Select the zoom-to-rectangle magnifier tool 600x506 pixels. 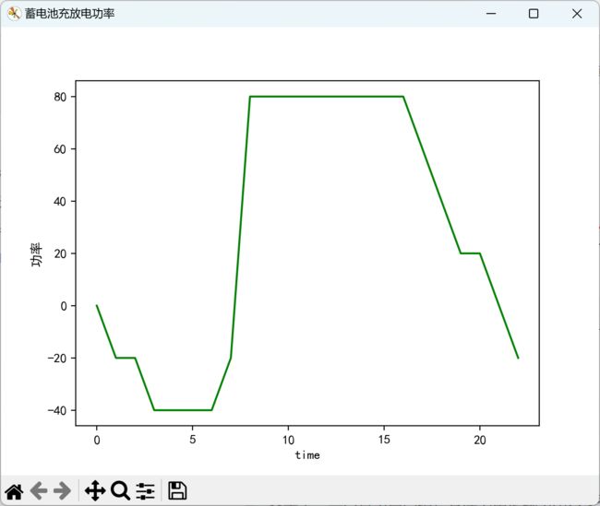(120, 491)
